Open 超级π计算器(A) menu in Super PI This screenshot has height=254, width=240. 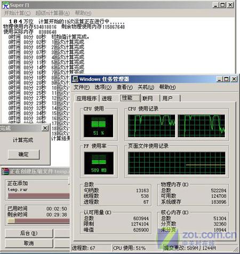[x=53, y=13]
